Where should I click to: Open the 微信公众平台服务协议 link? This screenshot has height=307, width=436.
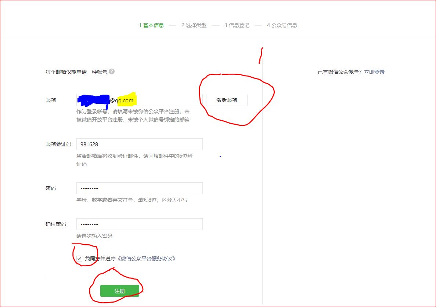[x=146, y=259]
